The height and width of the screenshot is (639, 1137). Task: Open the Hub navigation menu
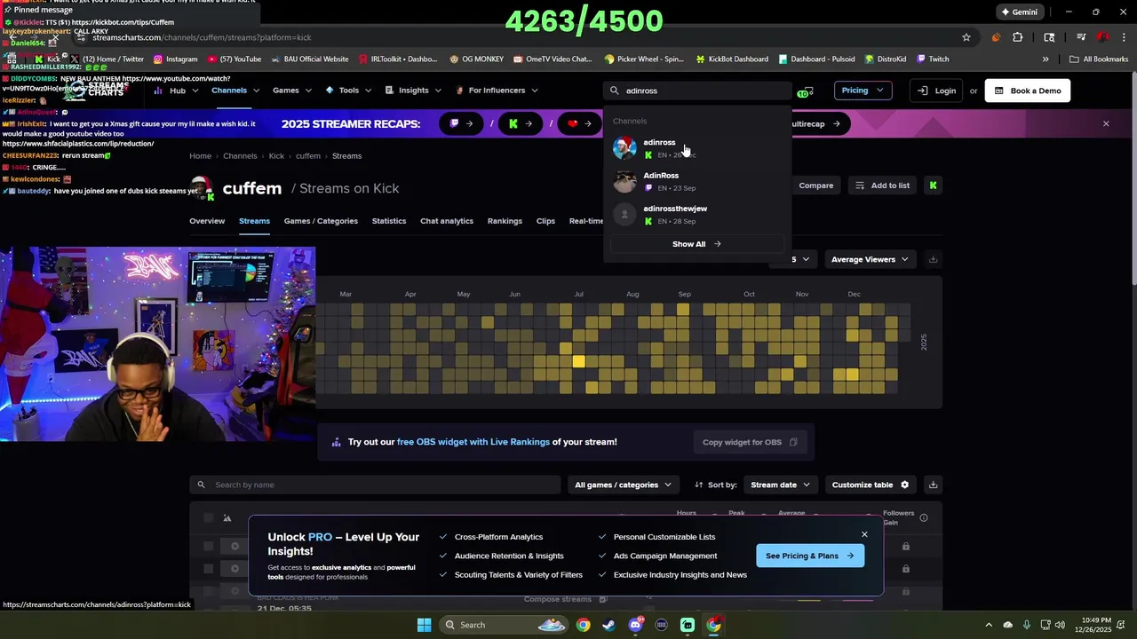click(177, 91)
